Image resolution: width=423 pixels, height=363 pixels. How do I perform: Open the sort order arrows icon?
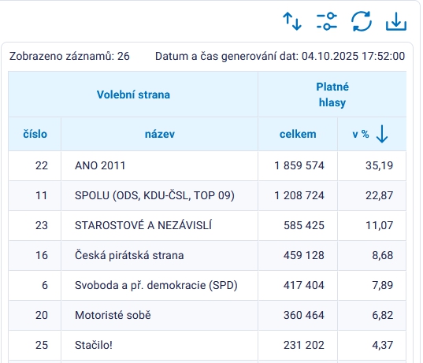292,21
